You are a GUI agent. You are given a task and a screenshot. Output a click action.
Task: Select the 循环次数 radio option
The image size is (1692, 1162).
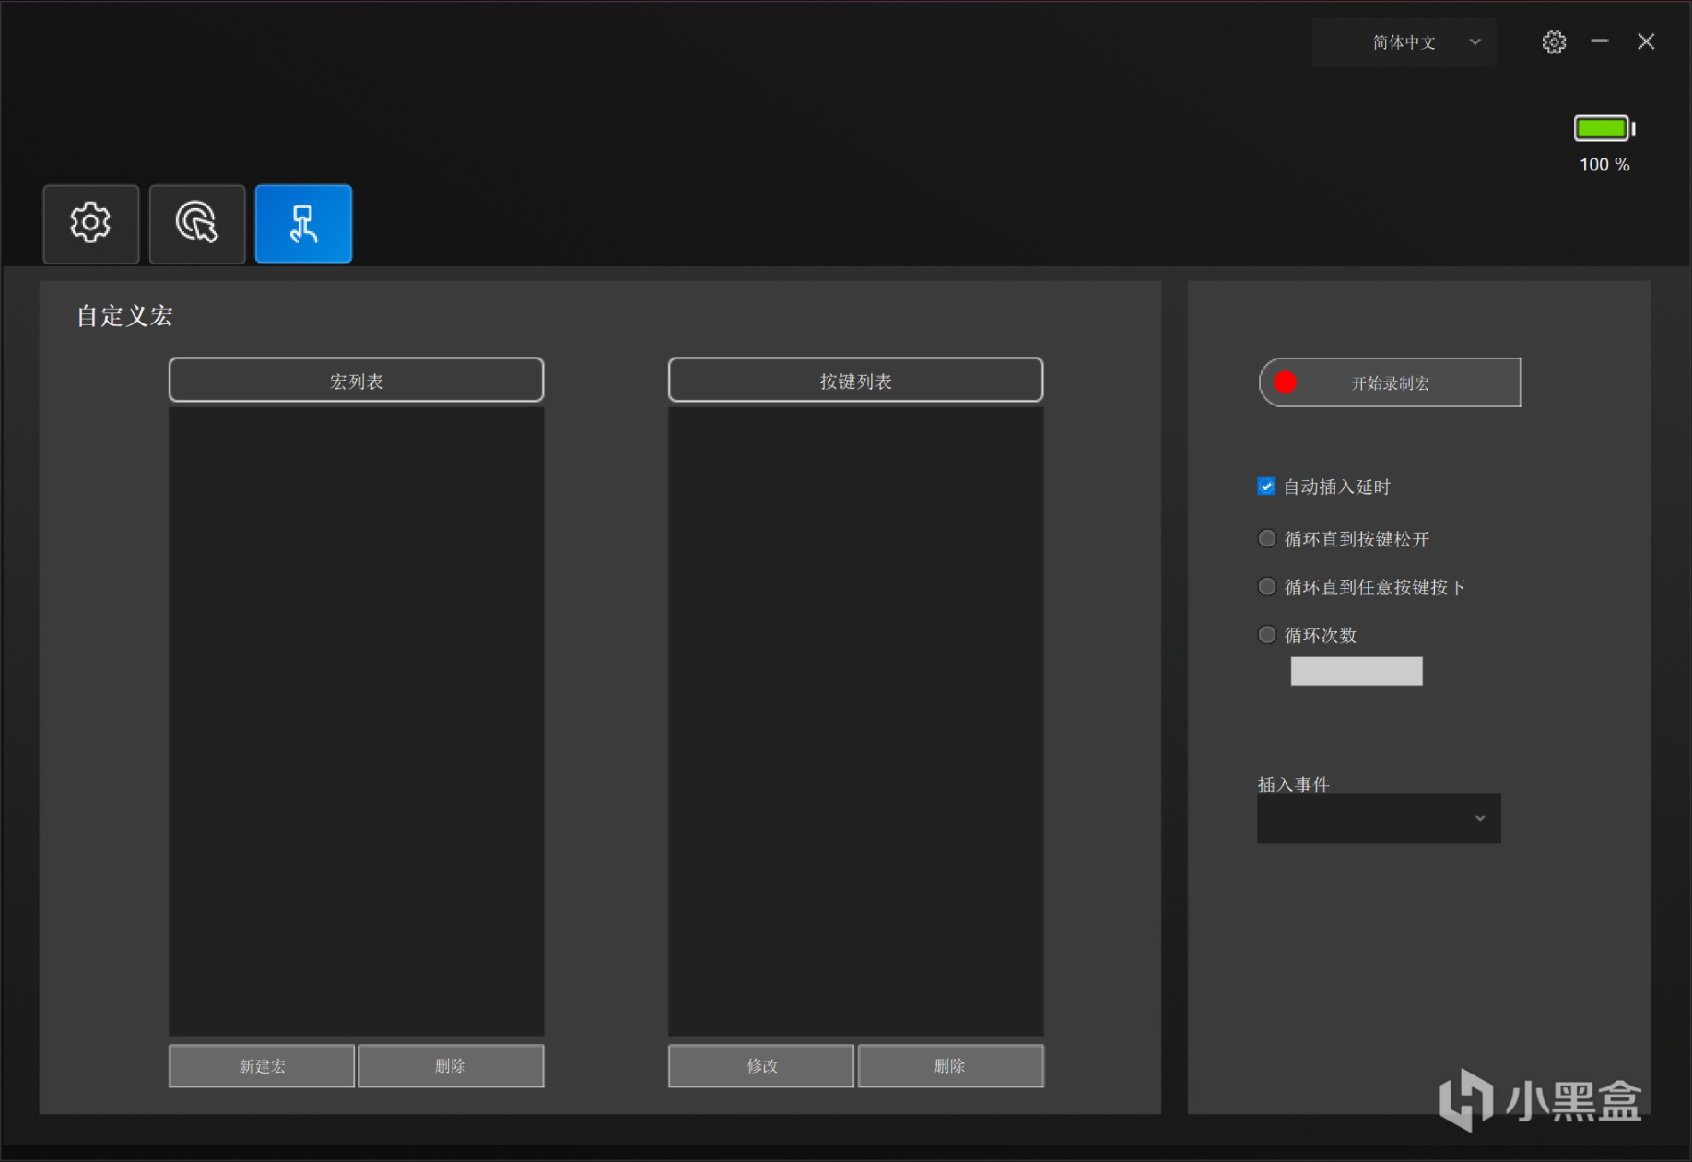(x=1267, y=635)
